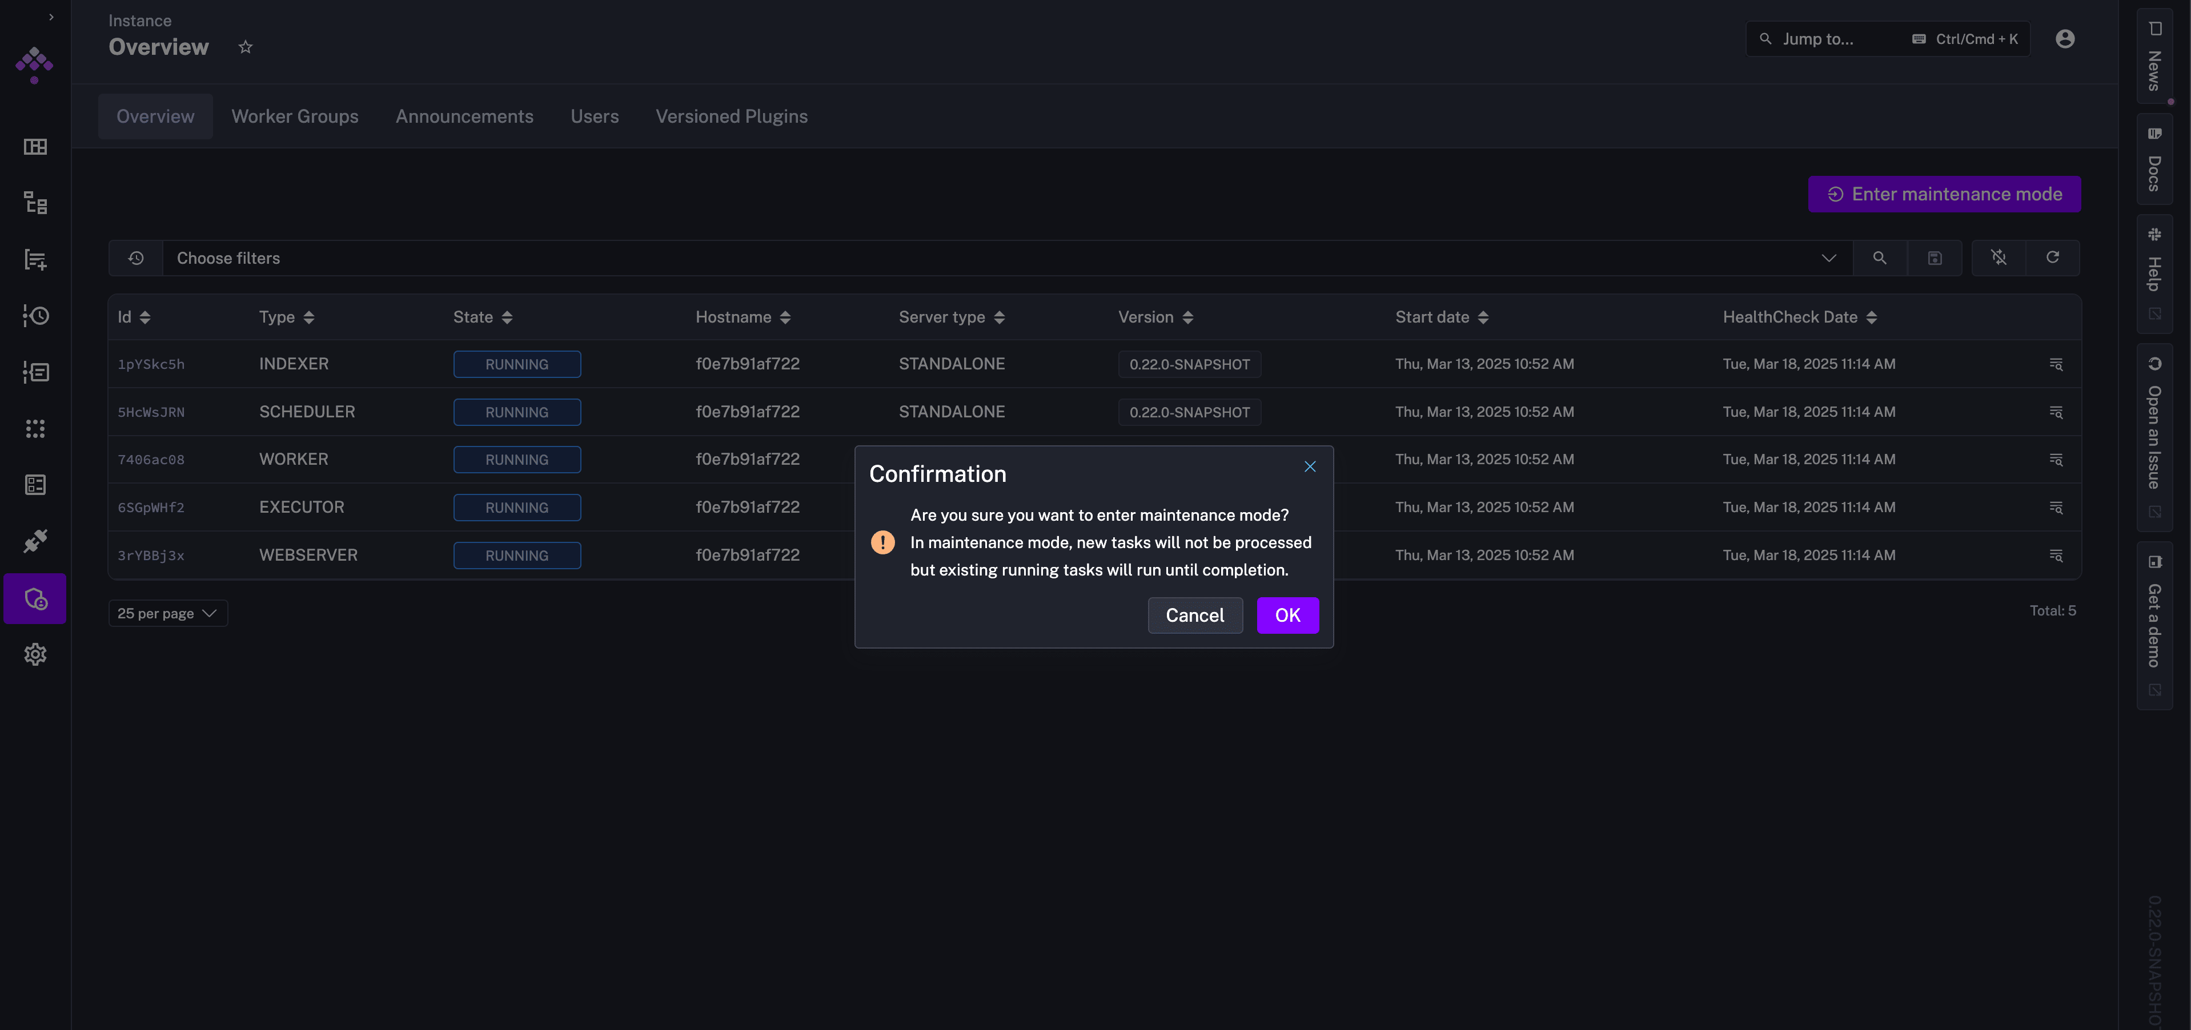
Task: Click the Enter maintenance mode button
Action: click(1944, 194)
